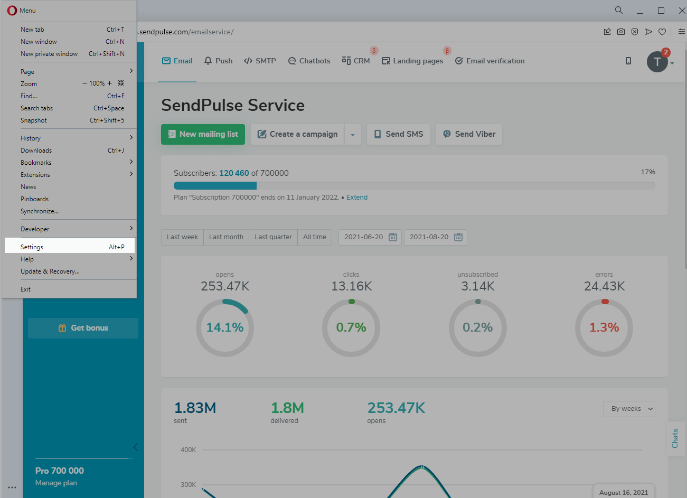Click the ad blocker shield icon
Viewport: 687px width, 498px height.
[x=635, y=32]
